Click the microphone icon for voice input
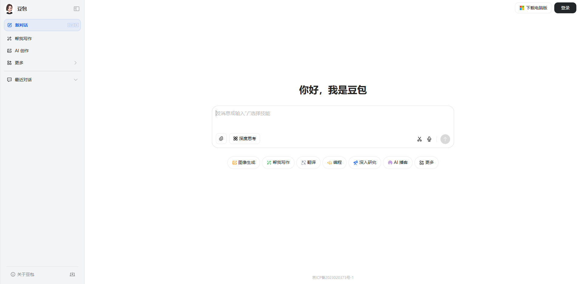This screenshot has width=580, height=284. click(429, 139)
